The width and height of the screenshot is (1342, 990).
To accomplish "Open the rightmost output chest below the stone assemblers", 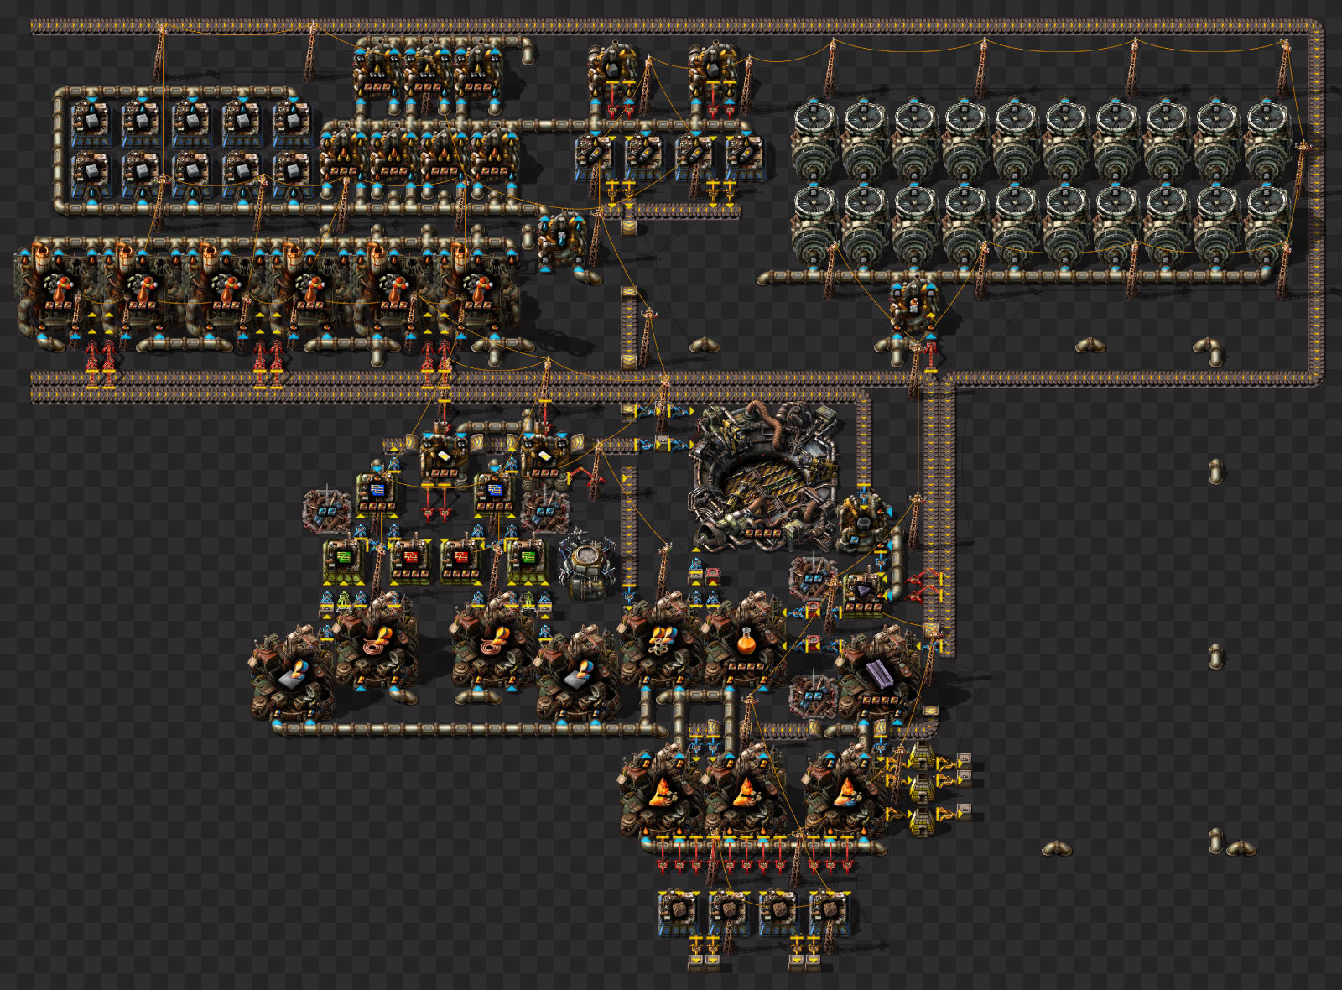I will click(x=814, y=963).
